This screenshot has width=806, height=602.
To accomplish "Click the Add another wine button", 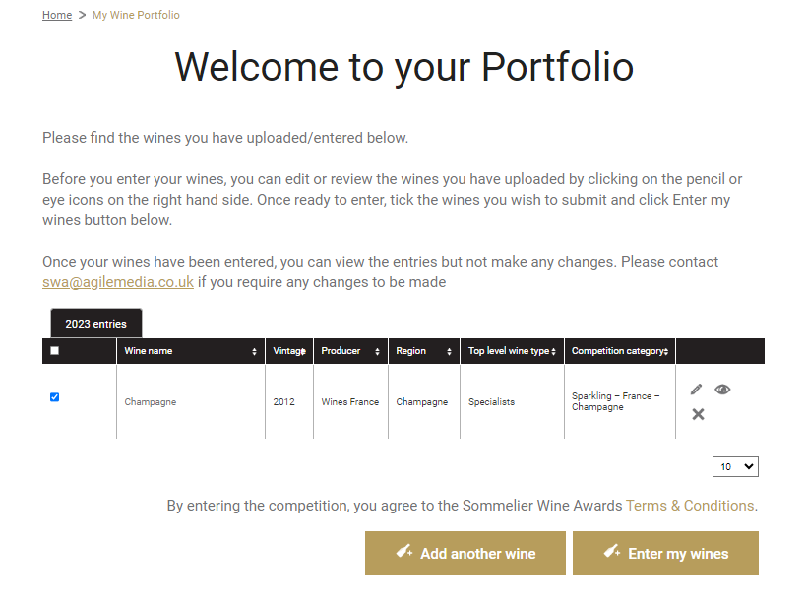I will click(x=465, y=553).
